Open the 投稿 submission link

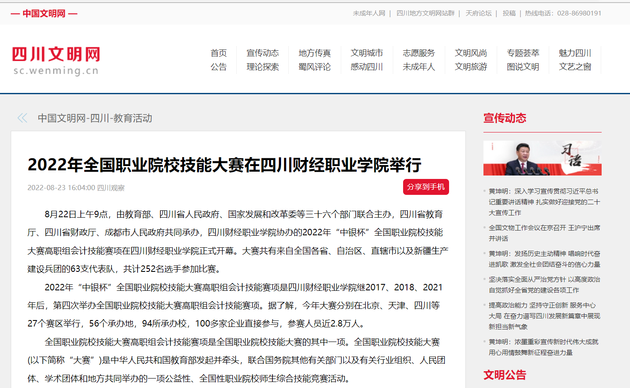[508, 13]
